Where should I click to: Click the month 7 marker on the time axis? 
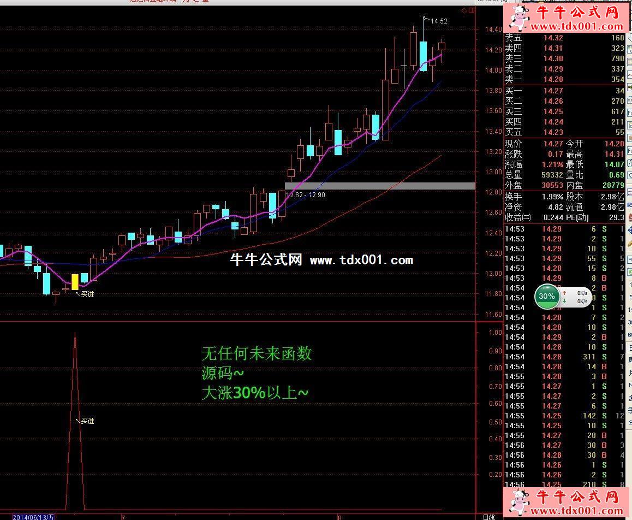coord(123,517)
